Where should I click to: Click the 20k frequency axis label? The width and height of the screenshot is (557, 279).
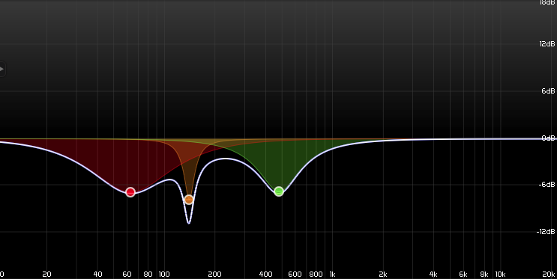tap(549, 275)
